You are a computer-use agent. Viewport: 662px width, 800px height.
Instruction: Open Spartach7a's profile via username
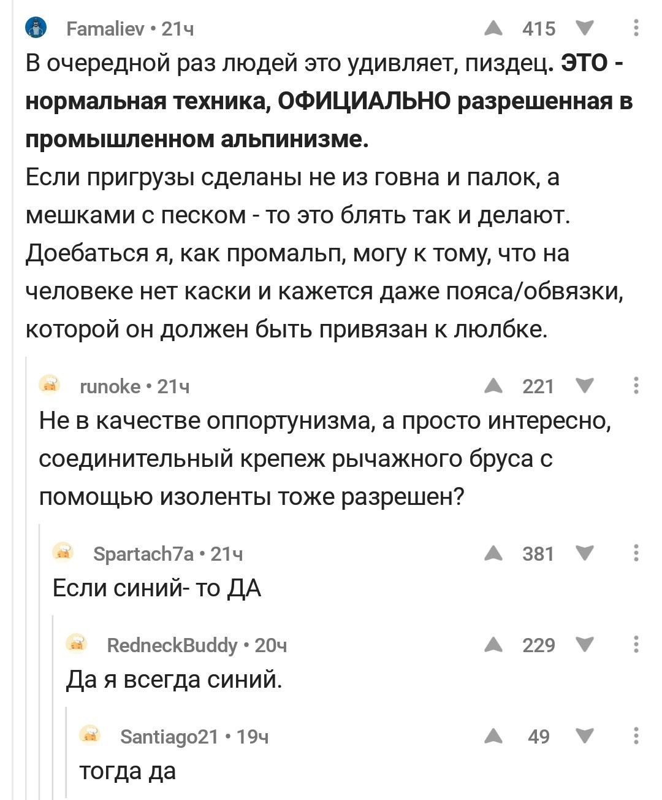pyautogui.click(x=143, y=554)
